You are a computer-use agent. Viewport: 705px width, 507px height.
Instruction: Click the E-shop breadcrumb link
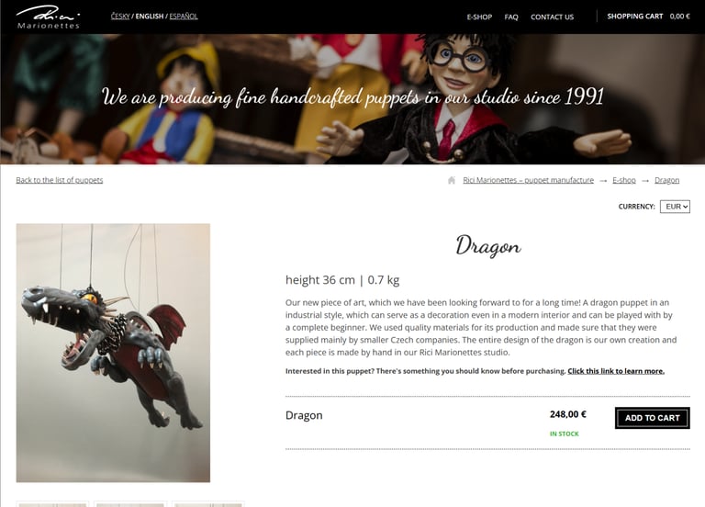(624, 180)
